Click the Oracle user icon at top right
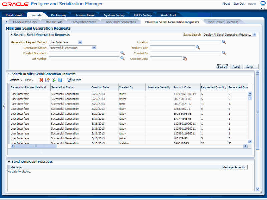 click(263, 3)
